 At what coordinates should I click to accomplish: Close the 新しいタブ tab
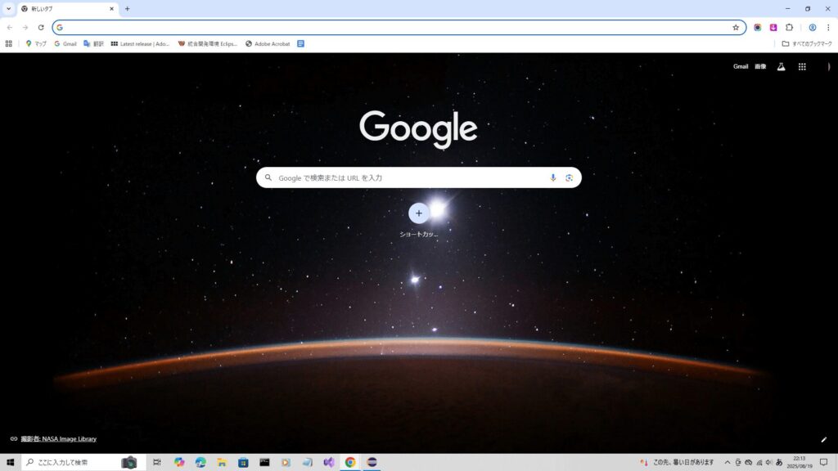(x=111, y=8)
